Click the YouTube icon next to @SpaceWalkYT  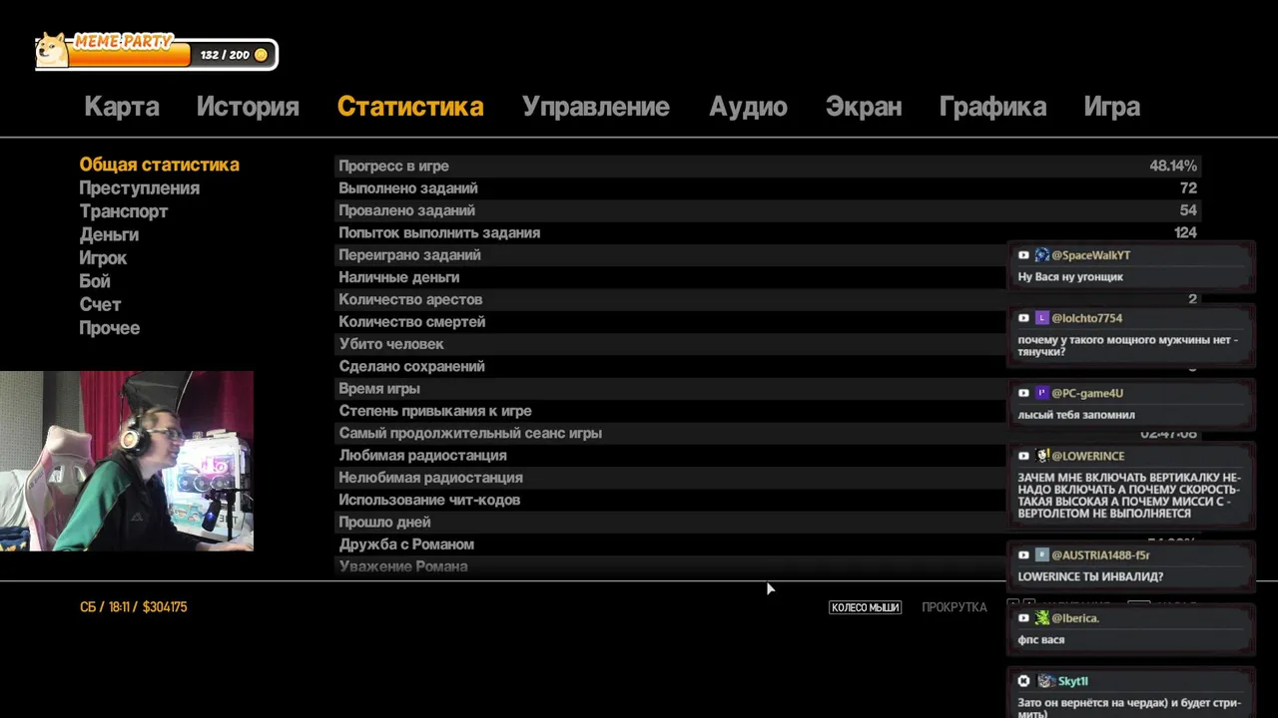point(1023,255)
